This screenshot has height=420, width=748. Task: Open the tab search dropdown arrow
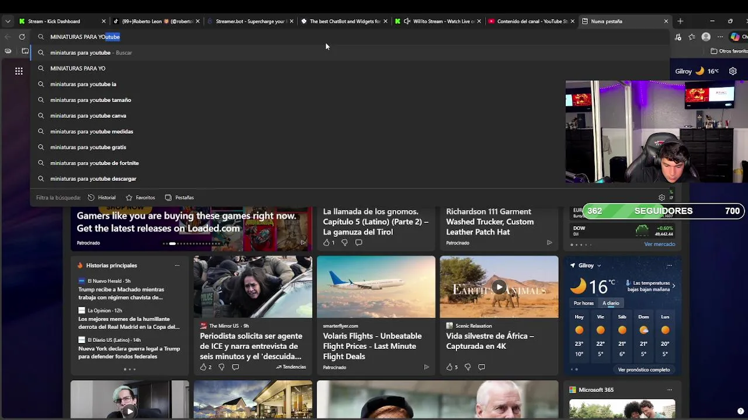coord(7,21)
